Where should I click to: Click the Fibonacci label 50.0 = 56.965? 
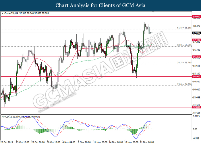click(x=184, y=45)
